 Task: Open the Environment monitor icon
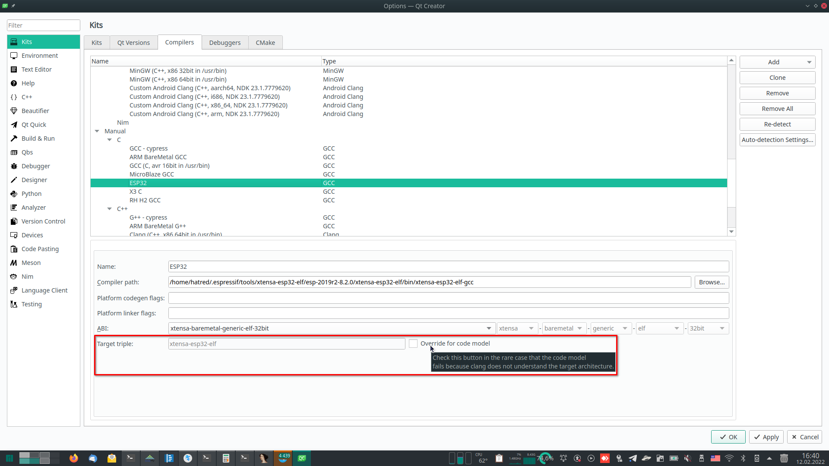[x=14, y=56]
